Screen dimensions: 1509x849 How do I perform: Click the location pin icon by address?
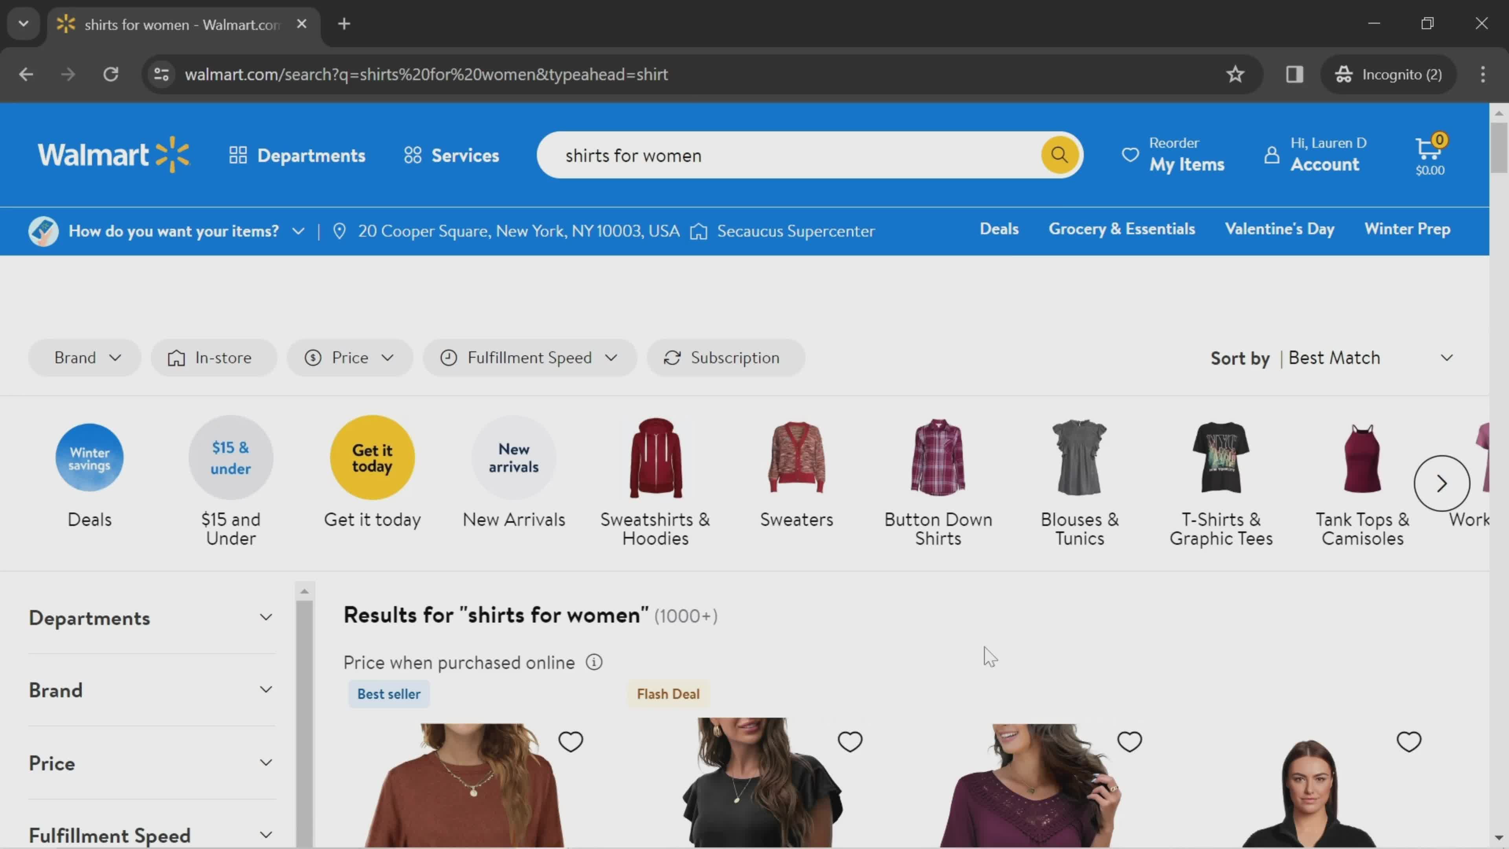(x=339, y=231)
